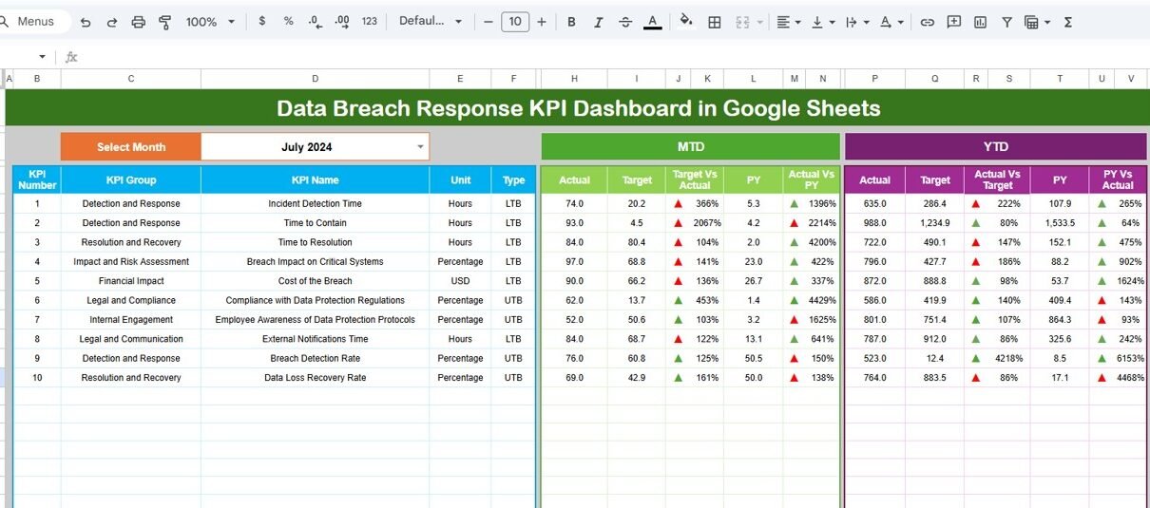Viewport: 1150px width, 508px height.
Task: Click the Undo icon
Action: point(86,22)
